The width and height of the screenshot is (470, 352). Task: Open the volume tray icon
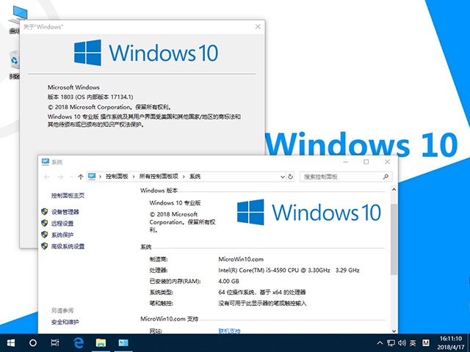(x=402, y=343)
